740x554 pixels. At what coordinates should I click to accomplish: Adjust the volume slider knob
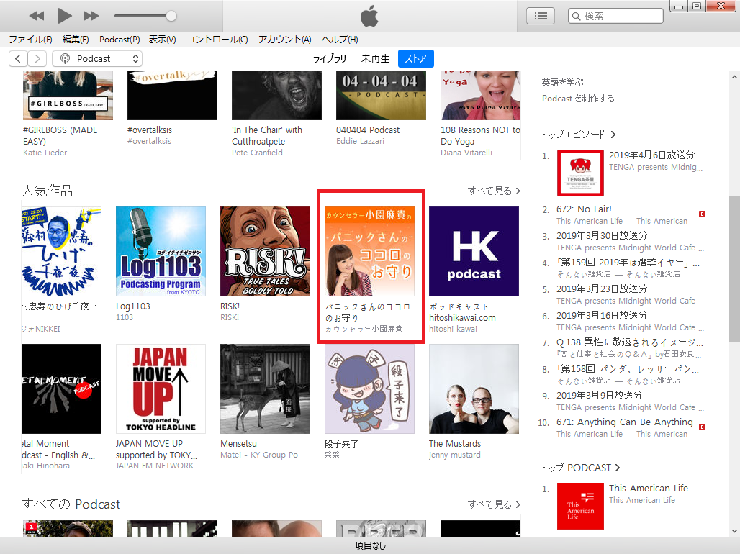coord(171,16)
